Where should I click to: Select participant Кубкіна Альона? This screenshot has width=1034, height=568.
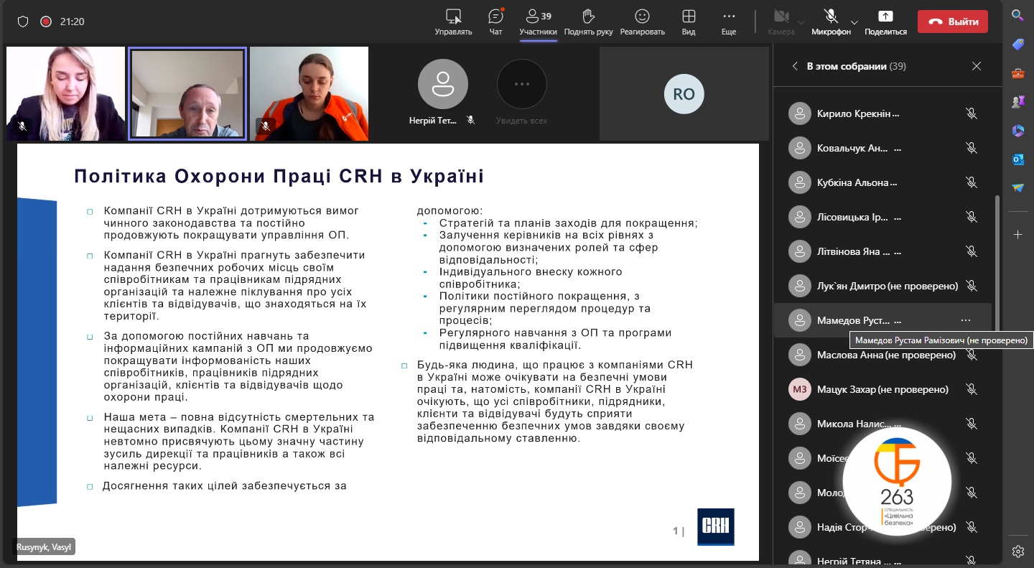pos(882,182)
